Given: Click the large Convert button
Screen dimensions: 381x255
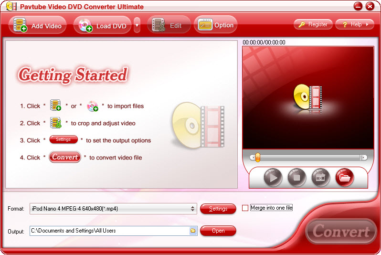Looking at the screenshot, I should [x=341, y=231].
